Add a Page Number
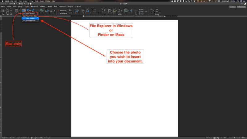This screenshot has height=139, width=247. (120, 11)
